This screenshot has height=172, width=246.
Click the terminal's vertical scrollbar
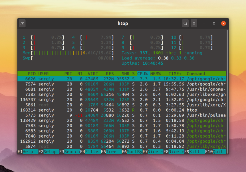click(227, 85)
